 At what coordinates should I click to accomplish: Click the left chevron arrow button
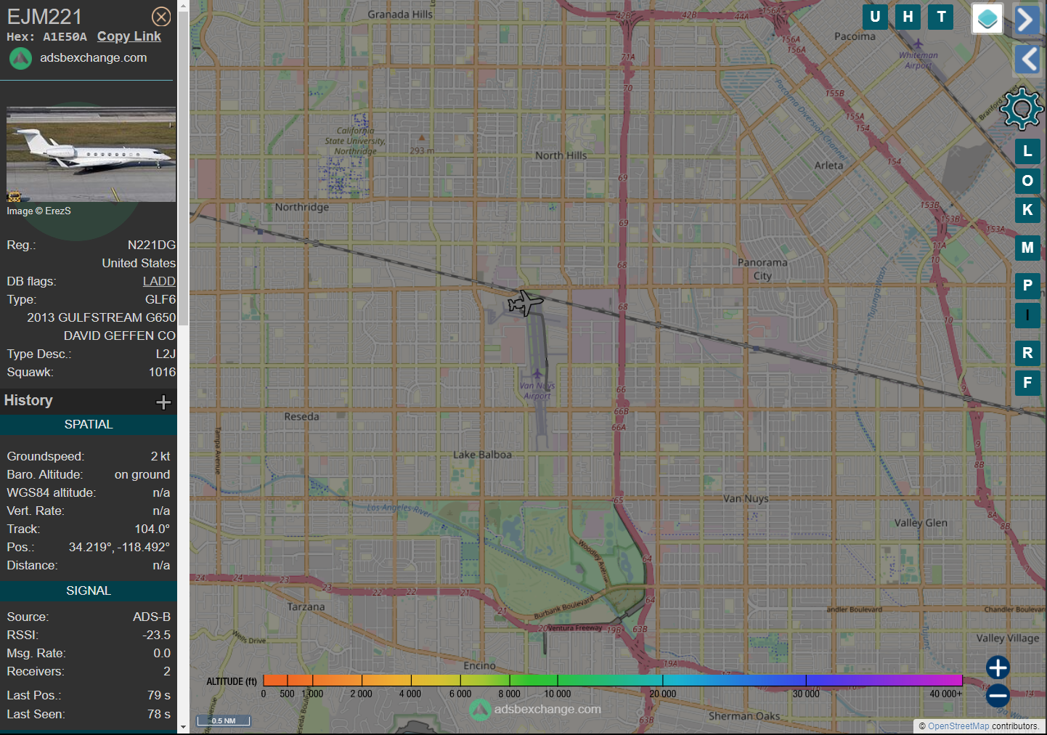1027,59
